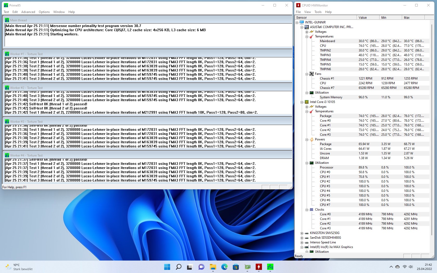Expand the KINGSTON SNVS250G drive node
Viewport: 437px width, 273px height.
coord(302,233)
